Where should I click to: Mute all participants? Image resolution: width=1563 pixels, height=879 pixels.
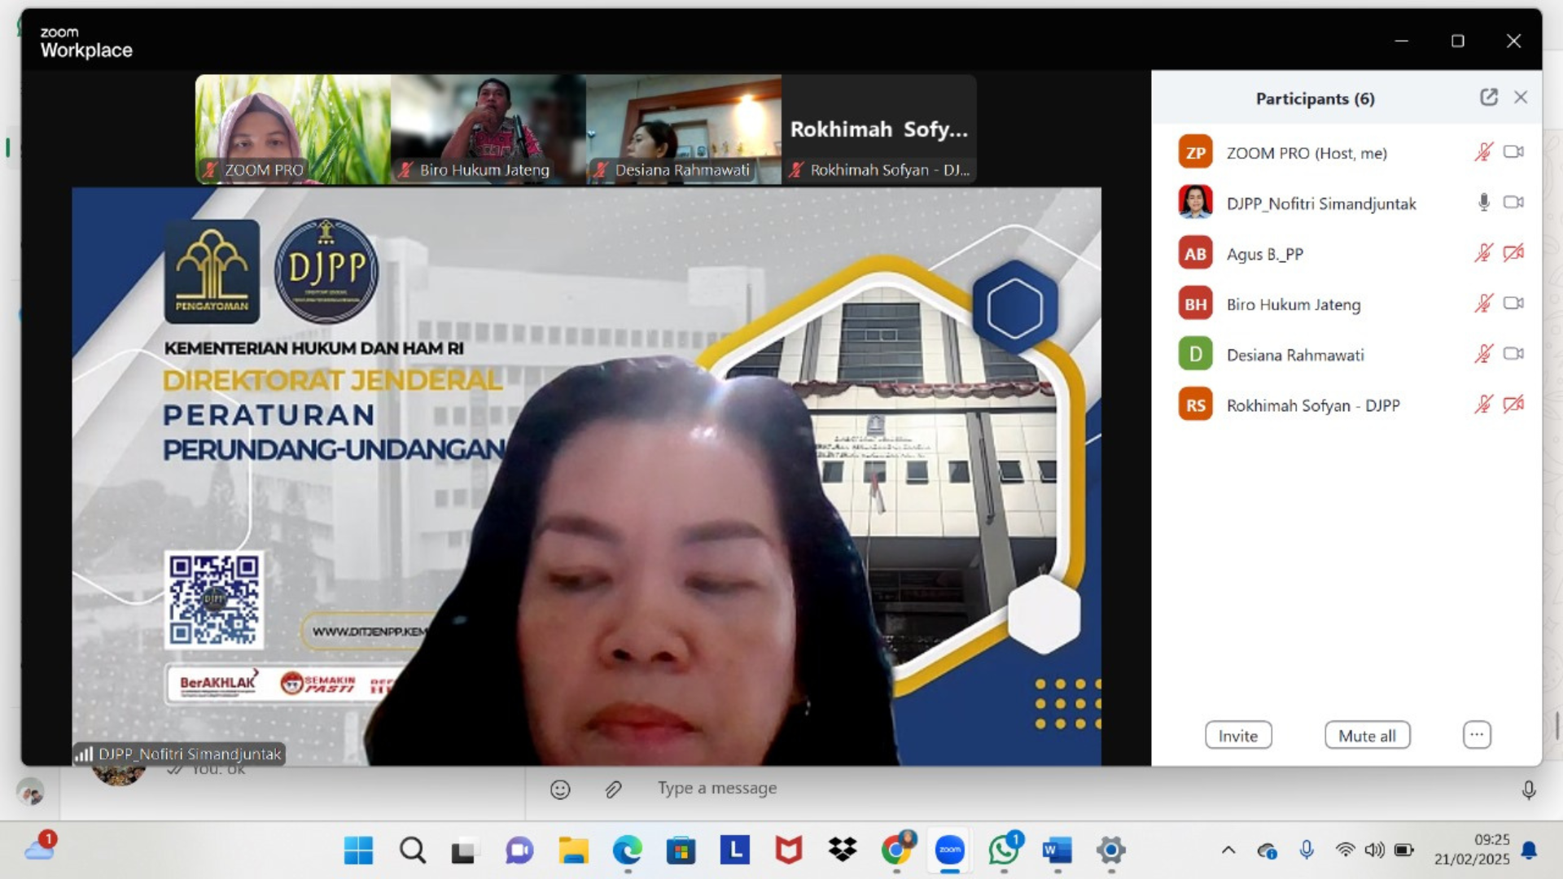point(1368,736)
